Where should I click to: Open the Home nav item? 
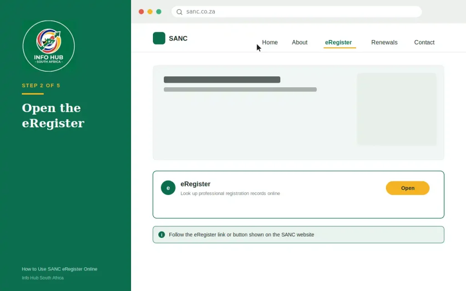click(x=270, y=42)
